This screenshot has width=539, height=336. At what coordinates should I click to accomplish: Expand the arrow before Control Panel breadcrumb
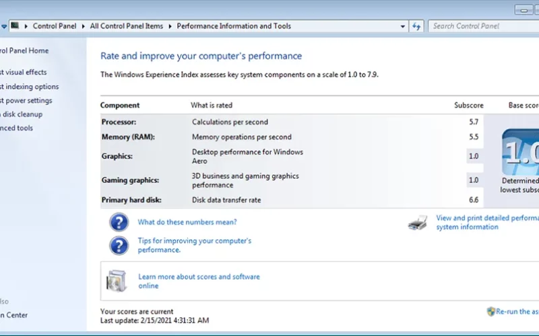[26, 26]
